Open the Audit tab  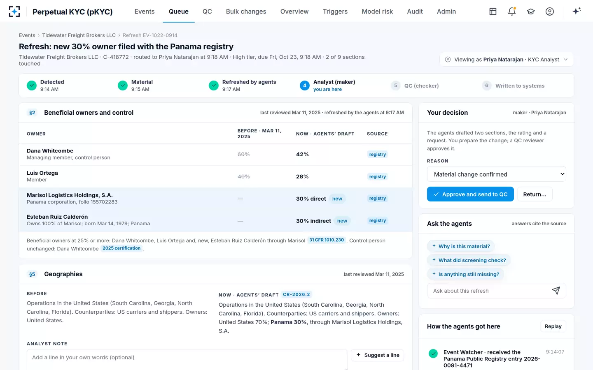coord(415,12)
